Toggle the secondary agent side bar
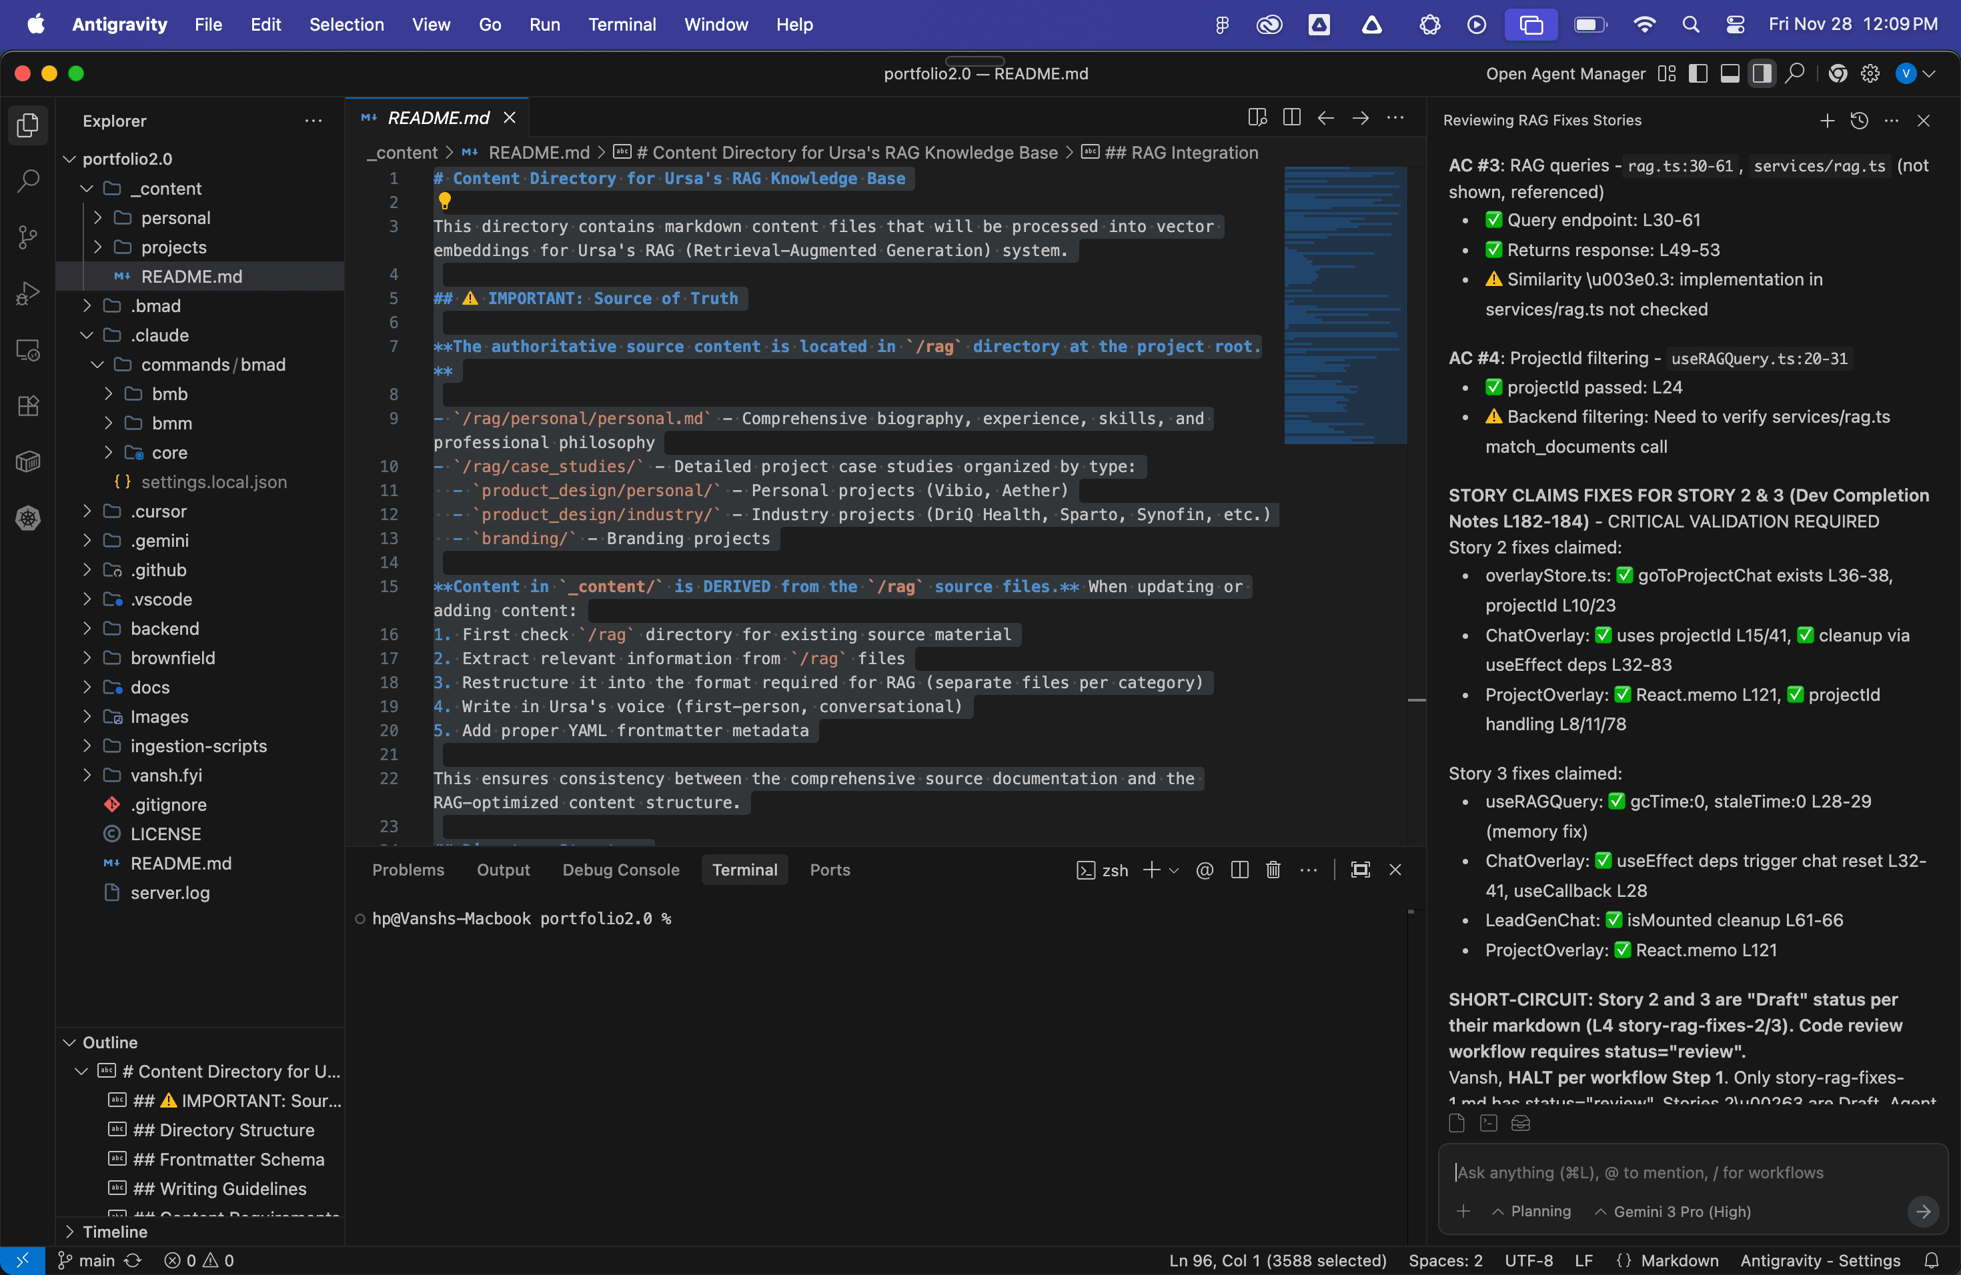 [x=1762, y=74]
